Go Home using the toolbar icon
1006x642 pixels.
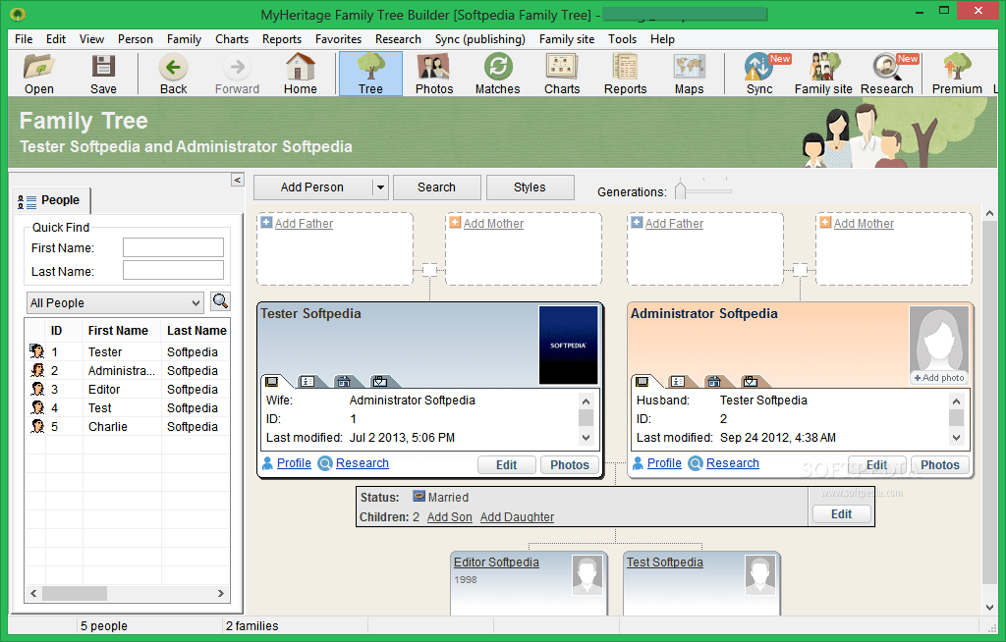coord(301,69)
